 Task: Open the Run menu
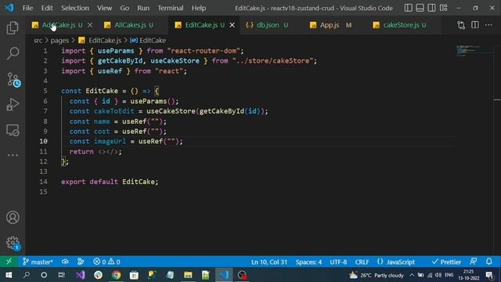[143, 8]
